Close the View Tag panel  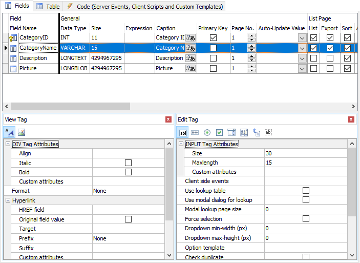pos(168,119)
